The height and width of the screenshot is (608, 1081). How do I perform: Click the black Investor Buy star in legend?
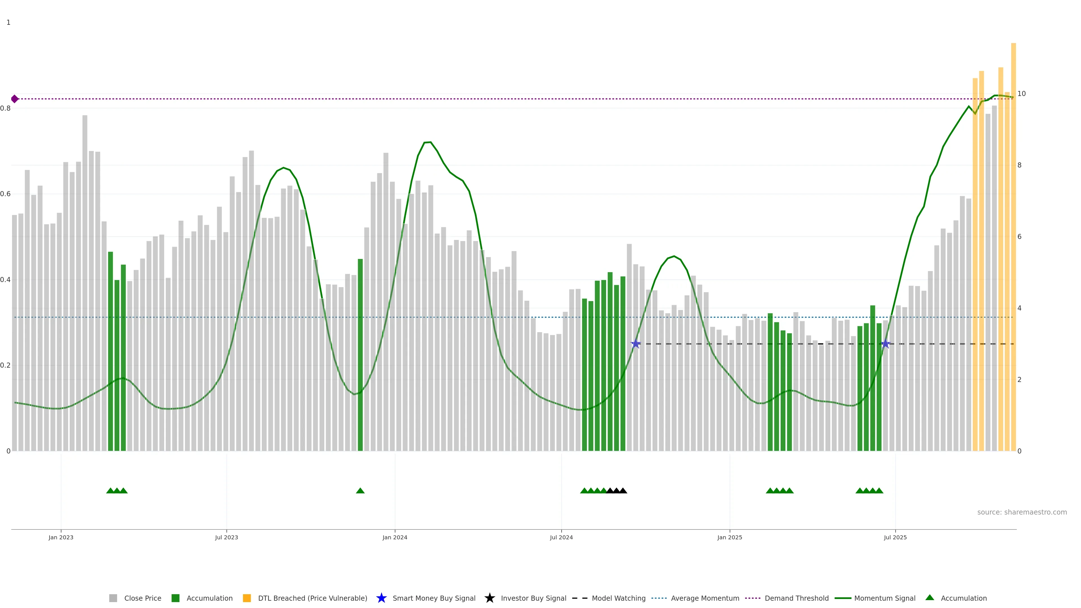coord(489,598)
